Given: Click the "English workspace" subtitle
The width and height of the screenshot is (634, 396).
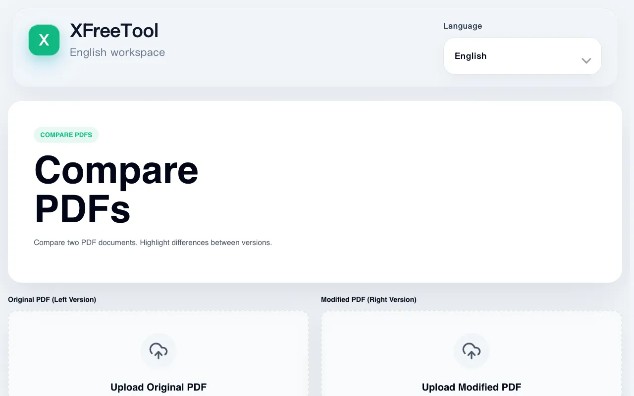Looking at the screenshot, I should pyautogui.click(x=117, y=52).
